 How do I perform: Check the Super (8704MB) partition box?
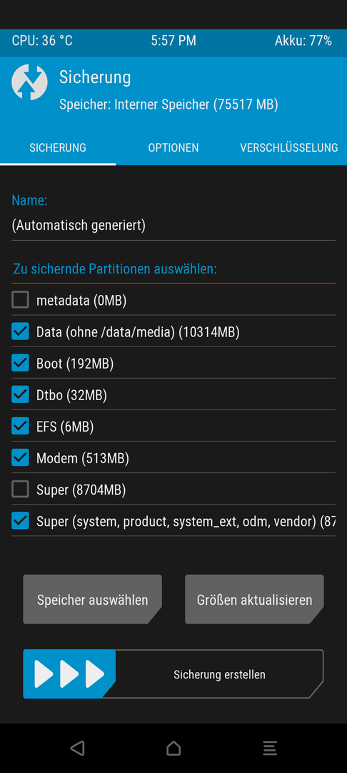click(x=20, y=489)
